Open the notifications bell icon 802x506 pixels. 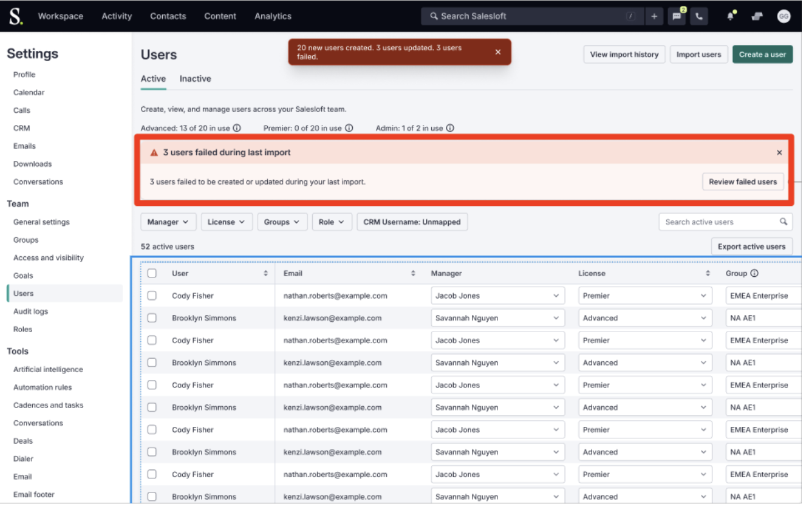731,17
